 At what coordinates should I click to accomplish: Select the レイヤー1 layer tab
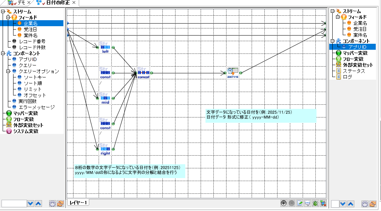pyautogui.click(x=78, y=203)
